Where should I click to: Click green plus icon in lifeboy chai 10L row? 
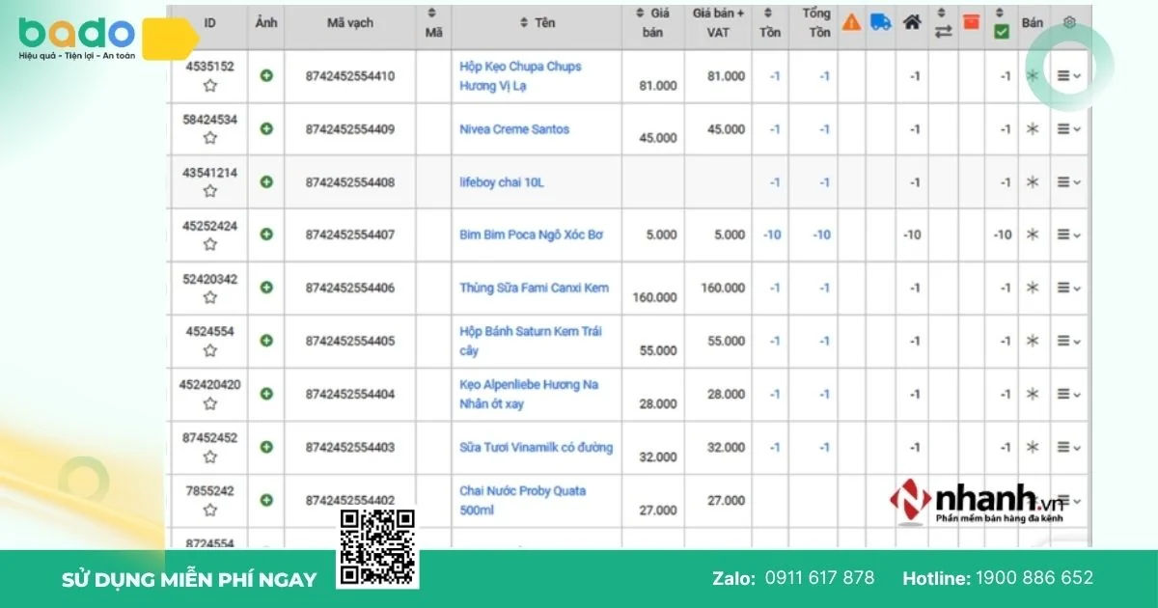[266, 181]
